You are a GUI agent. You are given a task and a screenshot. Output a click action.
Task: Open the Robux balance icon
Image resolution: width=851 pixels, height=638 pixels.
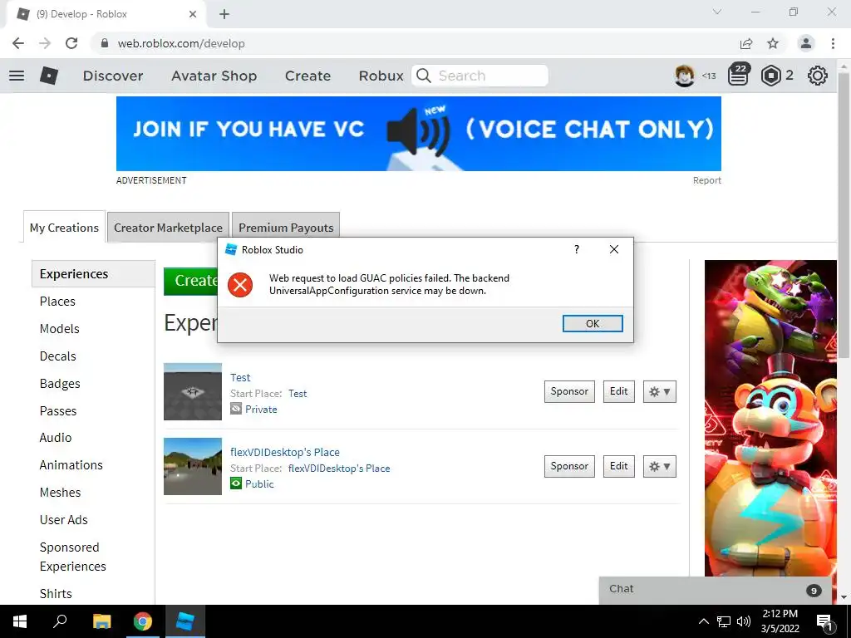[770, 76]
